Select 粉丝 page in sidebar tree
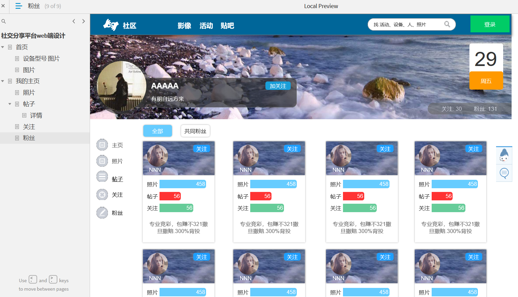Viewport: 518px width, 297px height. point(29,138)
